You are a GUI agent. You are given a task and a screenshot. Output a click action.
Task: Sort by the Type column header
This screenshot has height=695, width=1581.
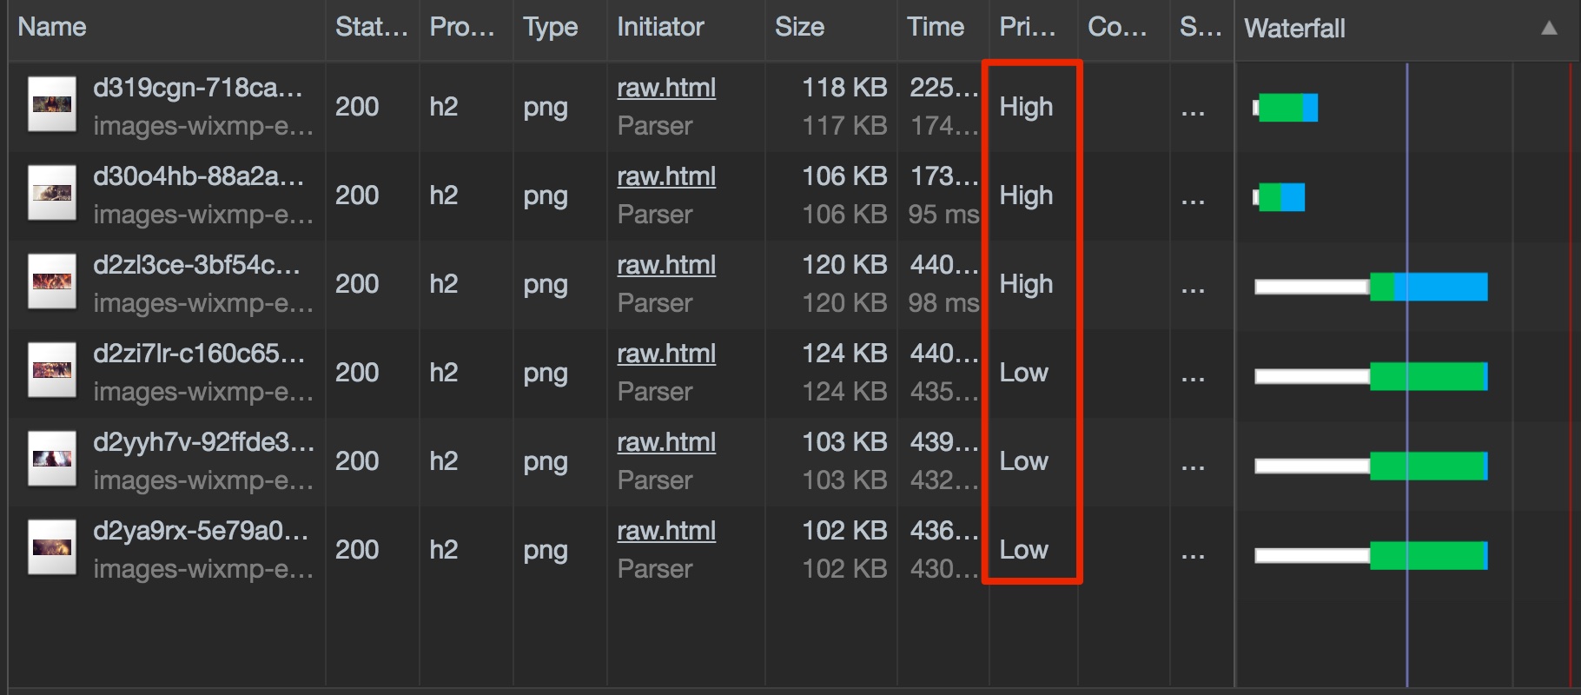pos(550,28)
